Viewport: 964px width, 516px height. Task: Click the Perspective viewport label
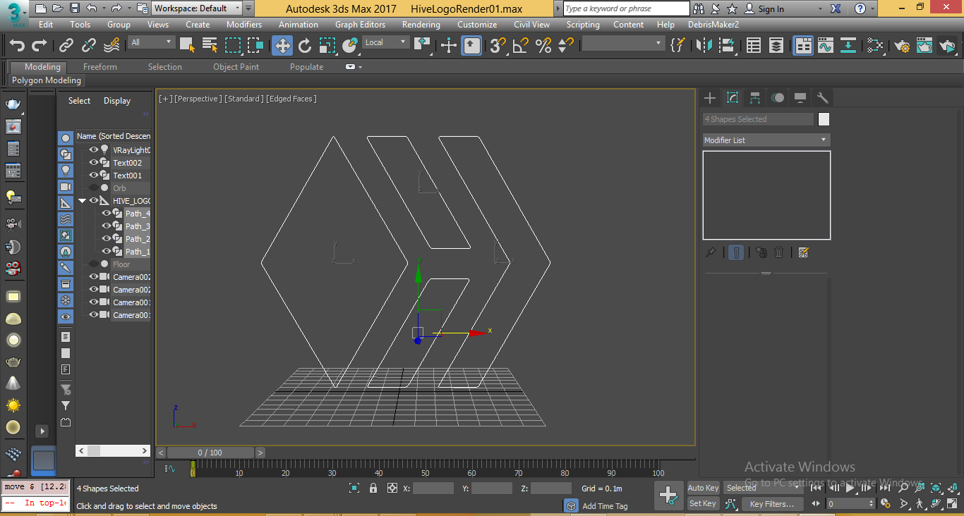coord(198,99)
